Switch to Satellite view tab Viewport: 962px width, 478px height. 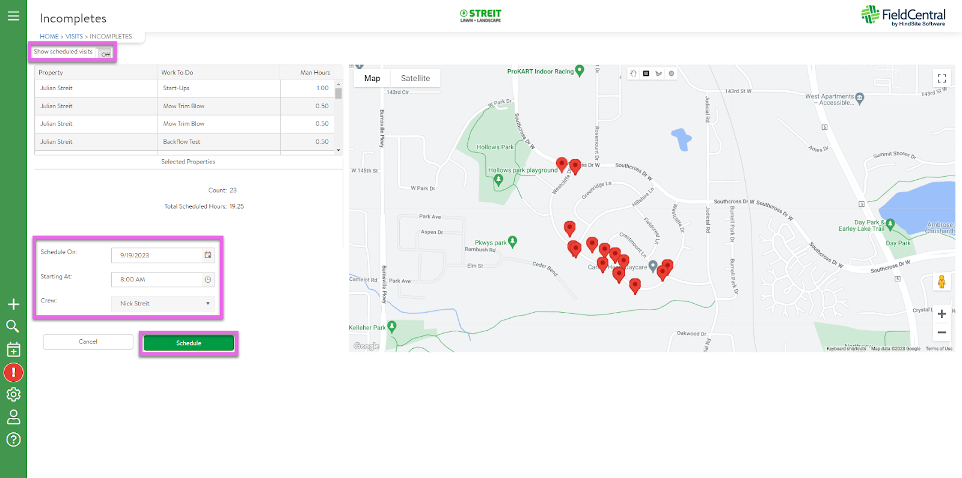[415, 78]
